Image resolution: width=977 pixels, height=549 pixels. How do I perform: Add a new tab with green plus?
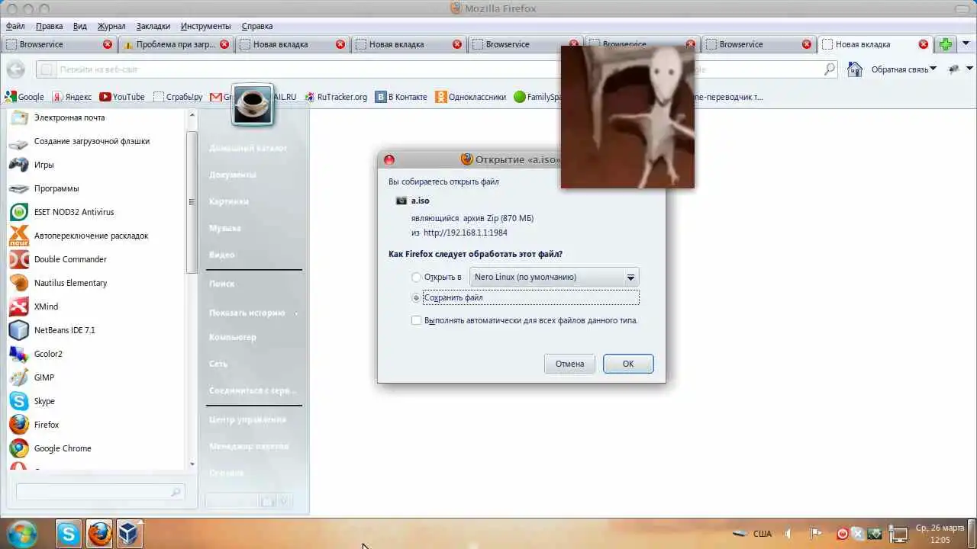[x=946, y=44]
